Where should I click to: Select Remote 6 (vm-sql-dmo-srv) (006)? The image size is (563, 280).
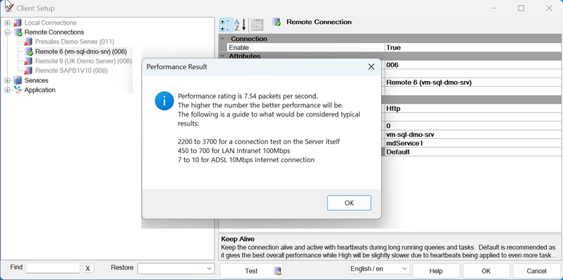point(81,51)
